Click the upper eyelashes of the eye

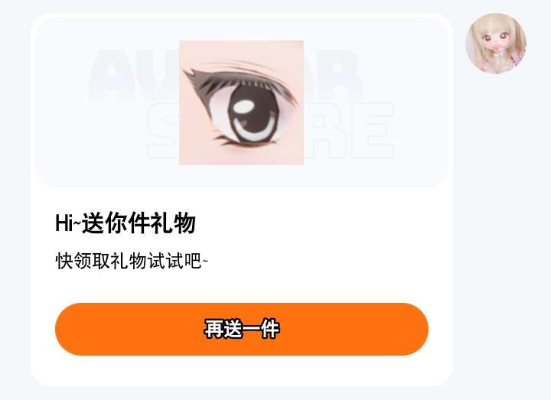tap(232, 79)
